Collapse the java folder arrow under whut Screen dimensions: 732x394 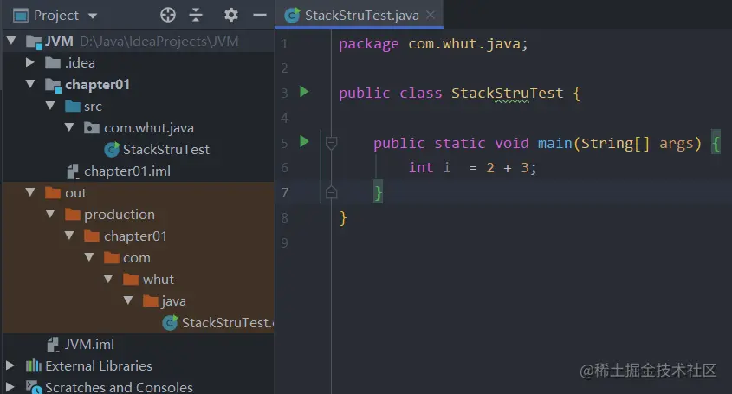pyautogui.click(x=128, y=300)
